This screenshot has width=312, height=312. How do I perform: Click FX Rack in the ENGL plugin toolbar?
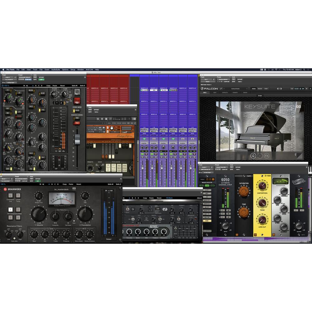(169, 198)
